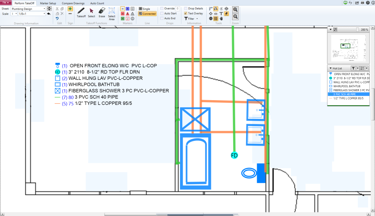Click the Cut scissors icon
This screenshot has width=375, height=216.
(57, 9)
